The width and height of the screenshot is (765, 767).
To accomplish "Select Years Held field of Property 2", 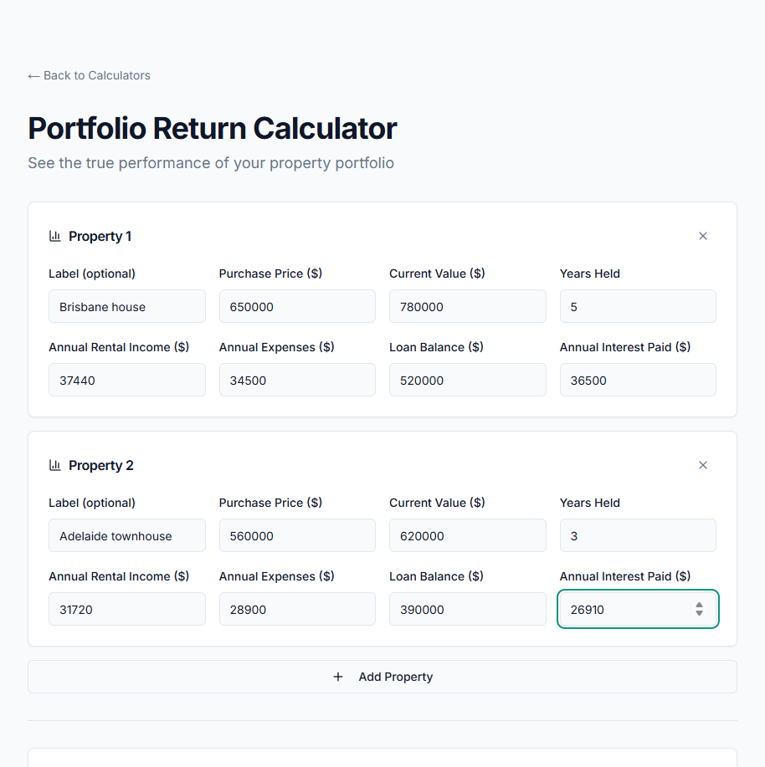I will pyautogui.click(x=638, y=535).
